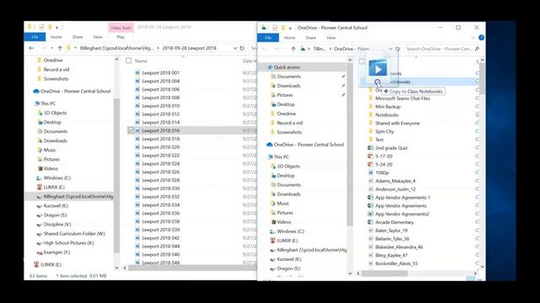Select the Lewport 2018 024 video file
This screenshot has height=303, width=540.
click(x=161, y=163)
